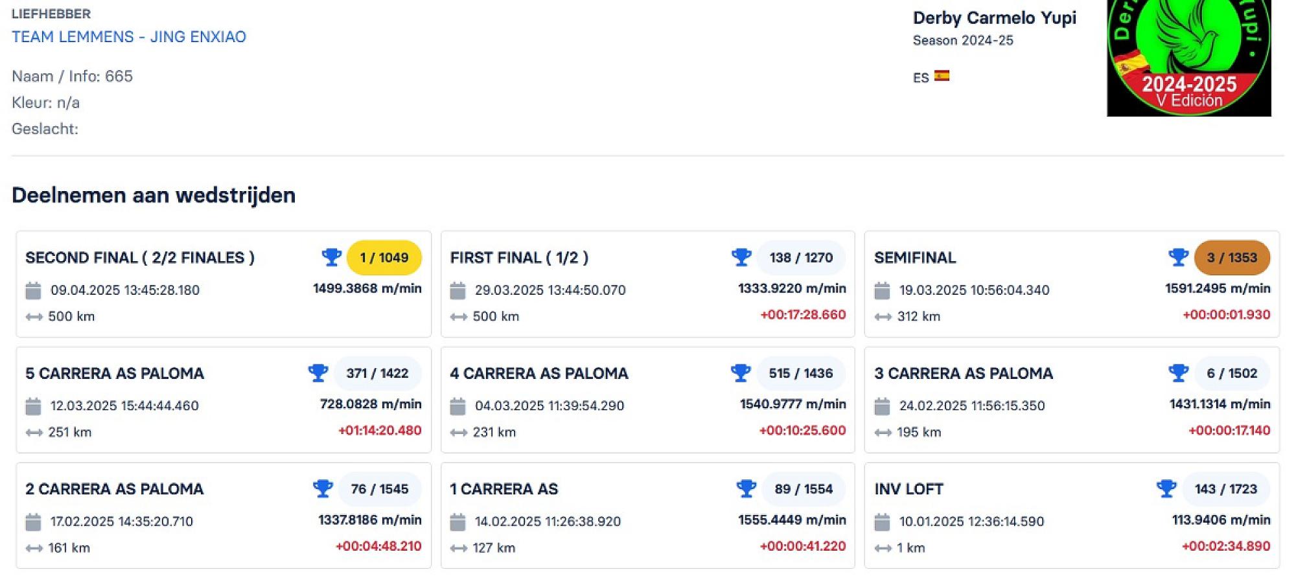The height and width of the screenshot is (583, 1296).
Task: Click trophy icon for 3 CARRERA AS PALOMA
Action: coord(1178,373)
